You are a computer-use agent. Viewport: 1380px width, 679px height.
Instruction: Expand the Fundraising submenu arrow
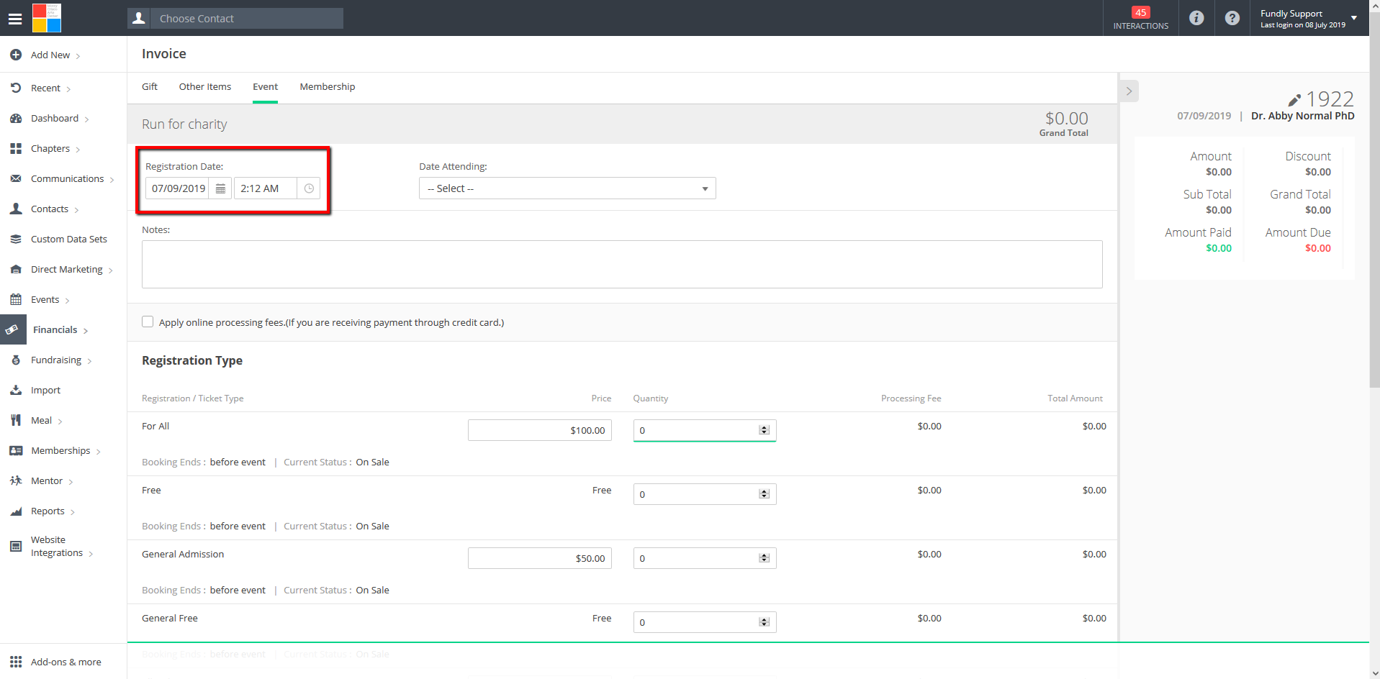click(x=89, y=361)
